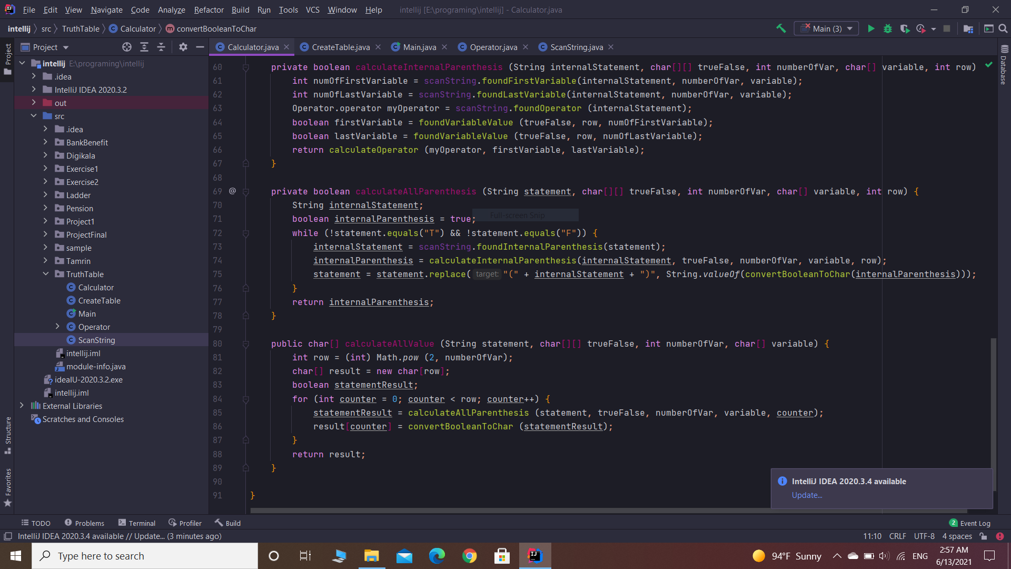This screenshot has height=569, width=1011.
Task: Open the Database side panel
Action: coord(1004,64)
